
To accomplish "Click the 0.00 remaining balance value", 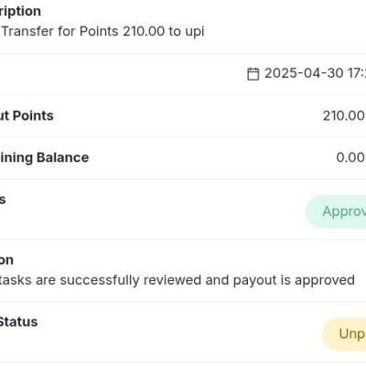I will pos(350,157).
